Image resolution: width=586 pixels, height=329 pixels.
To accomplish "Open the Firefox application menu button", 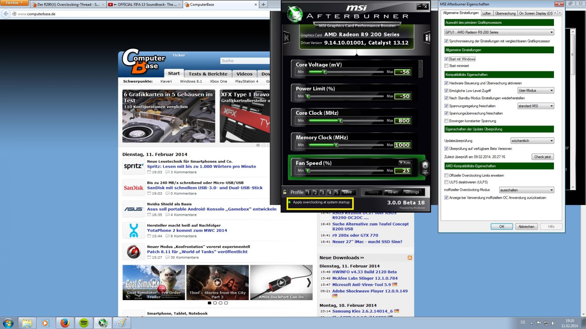I will point(14,3).
